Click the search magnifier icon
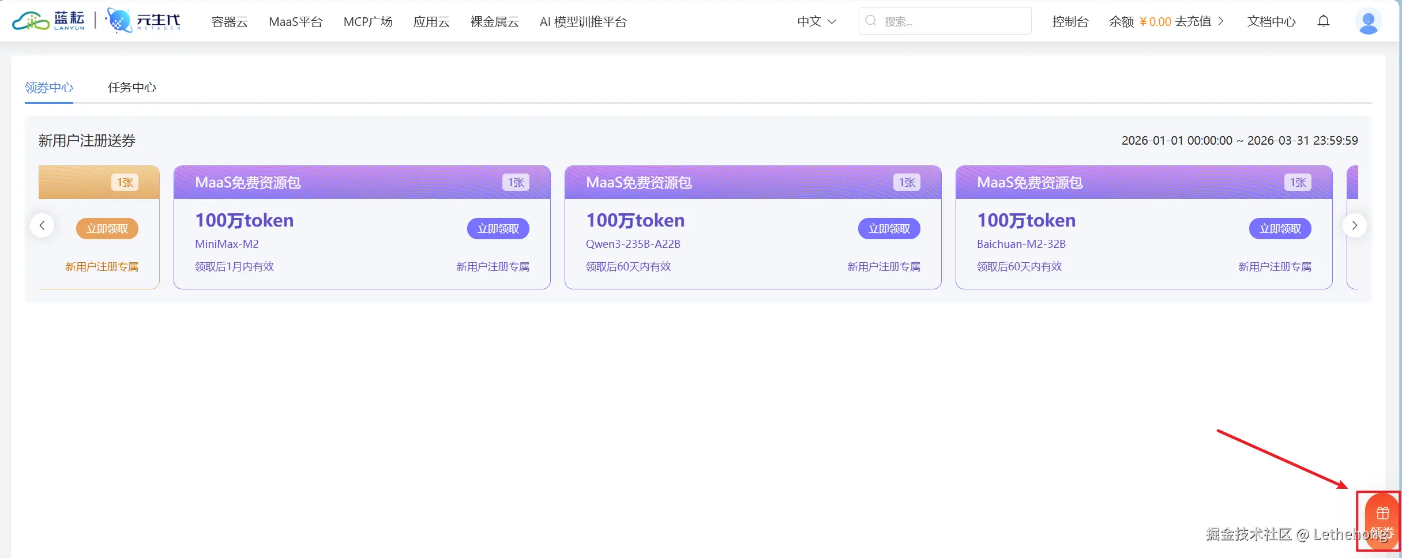Image resolution: width=1402 pixels, height=558 pixels. (871, 21)
